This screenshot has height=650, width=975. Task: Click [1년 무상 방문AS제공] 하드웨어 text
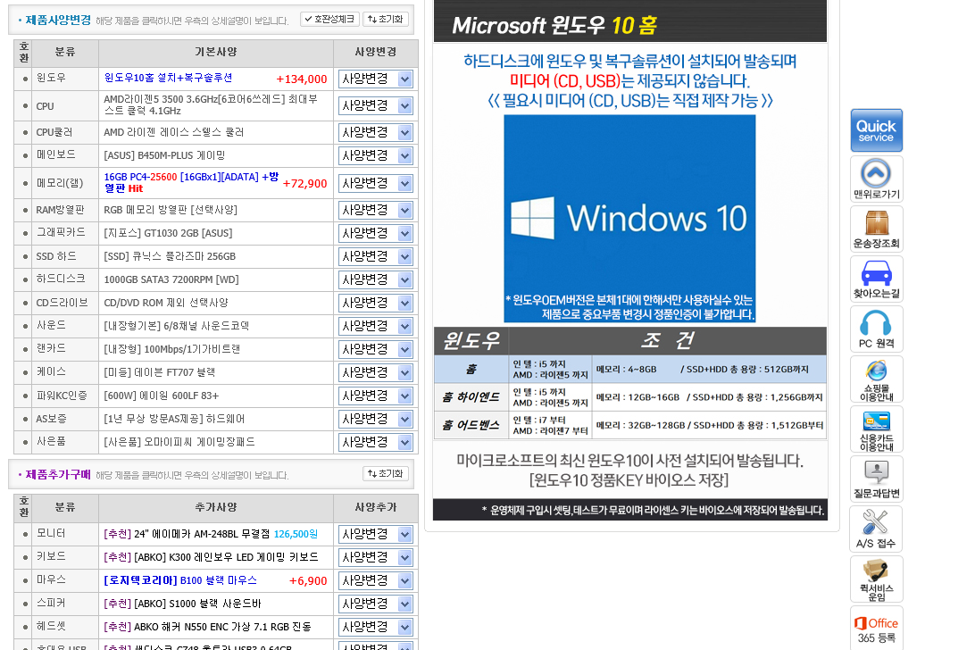click(x=174, y=420)
